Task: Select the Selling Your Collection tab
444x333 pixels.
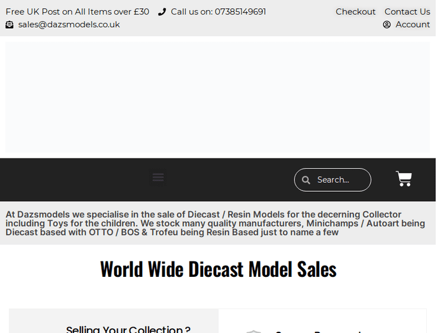Action: [x=128, y=328]
